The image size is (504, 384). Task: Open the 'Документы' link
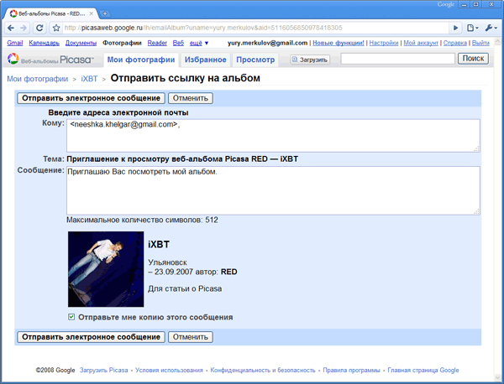click(81, 43)
